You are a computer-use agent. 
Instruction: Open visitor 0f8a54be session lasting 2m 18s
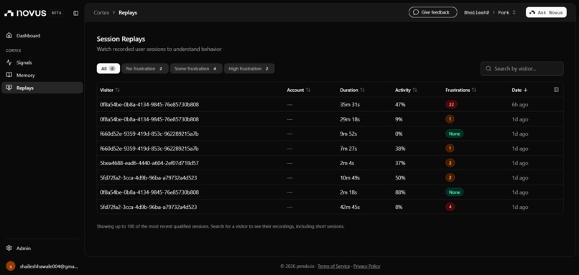(x=330, y=192)
